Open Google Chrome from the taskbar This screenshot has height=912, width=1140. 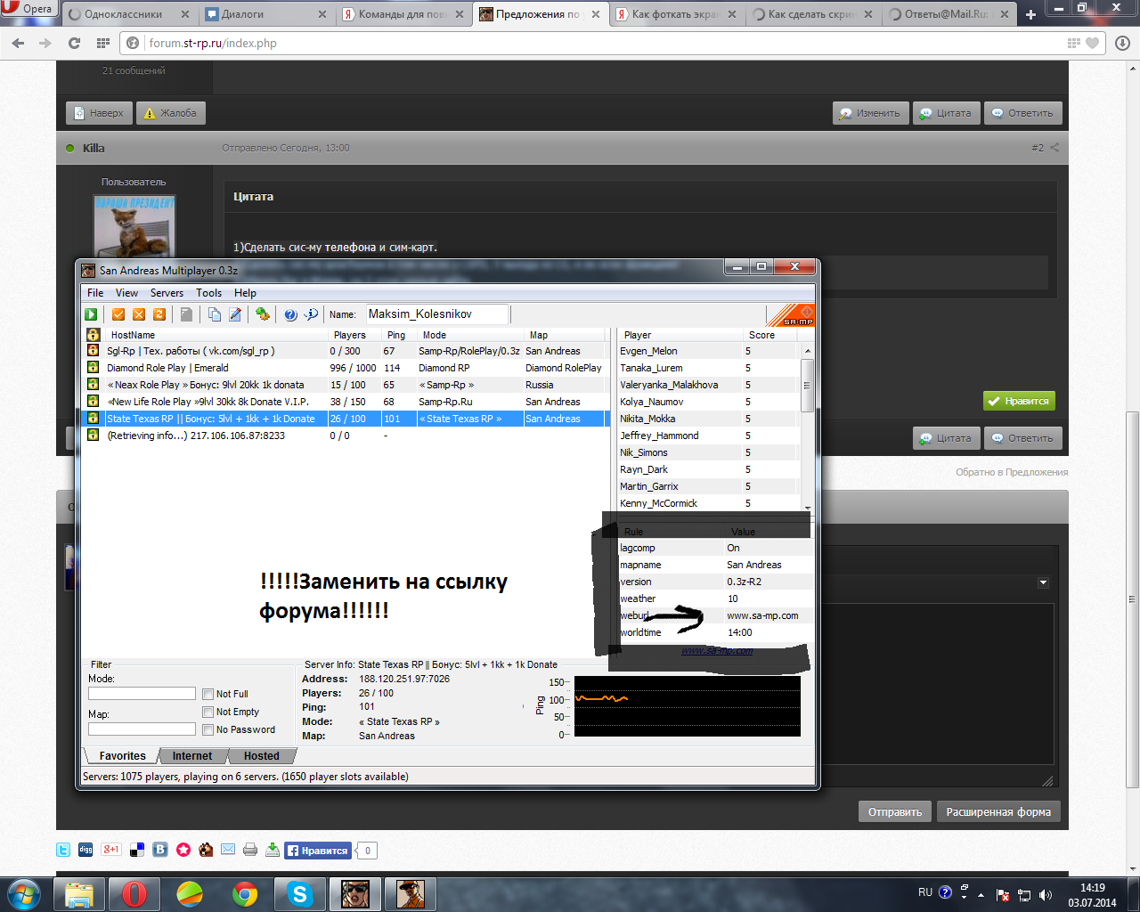tap(245, 894)
